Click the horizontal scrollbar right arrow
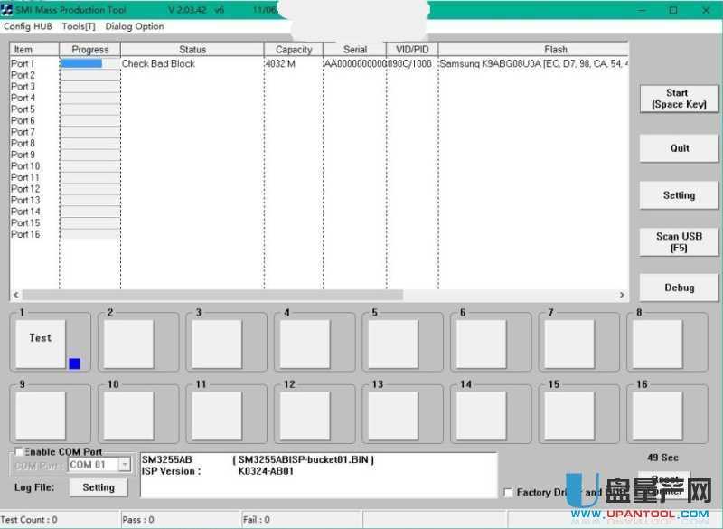723x529 pixels. (x=622, y=295)
